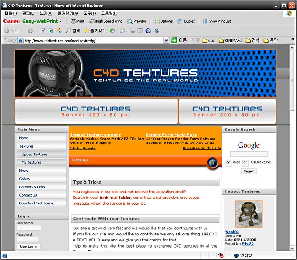Open the Mail button dropdown arrow

point(126,31)
